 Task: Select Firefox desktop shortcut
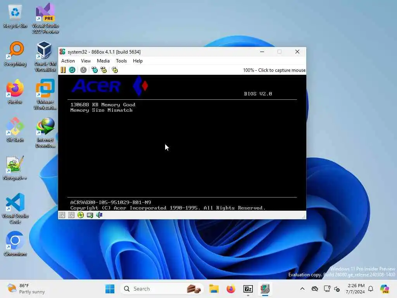point(15,92)
